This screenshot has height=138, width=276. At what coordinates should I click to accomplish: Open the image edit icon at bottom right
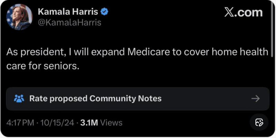tap(259, 123)
